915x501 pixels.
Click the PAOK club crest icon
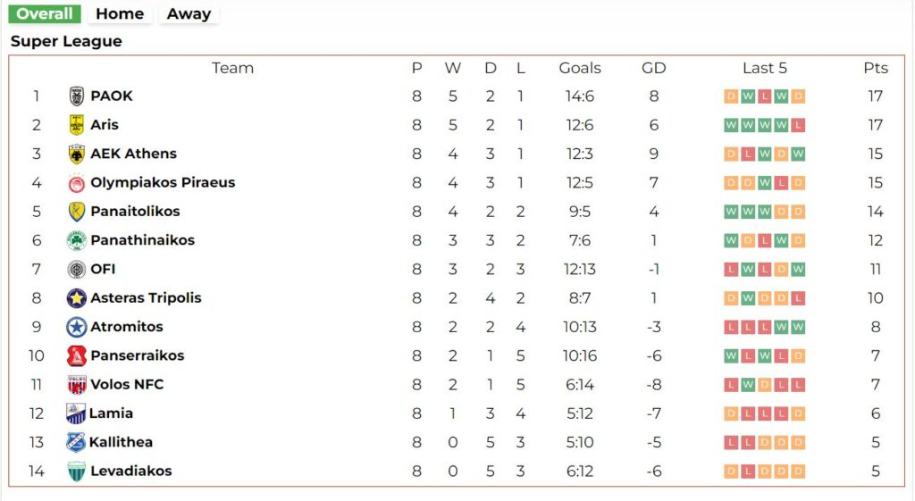tap(77, 96)
